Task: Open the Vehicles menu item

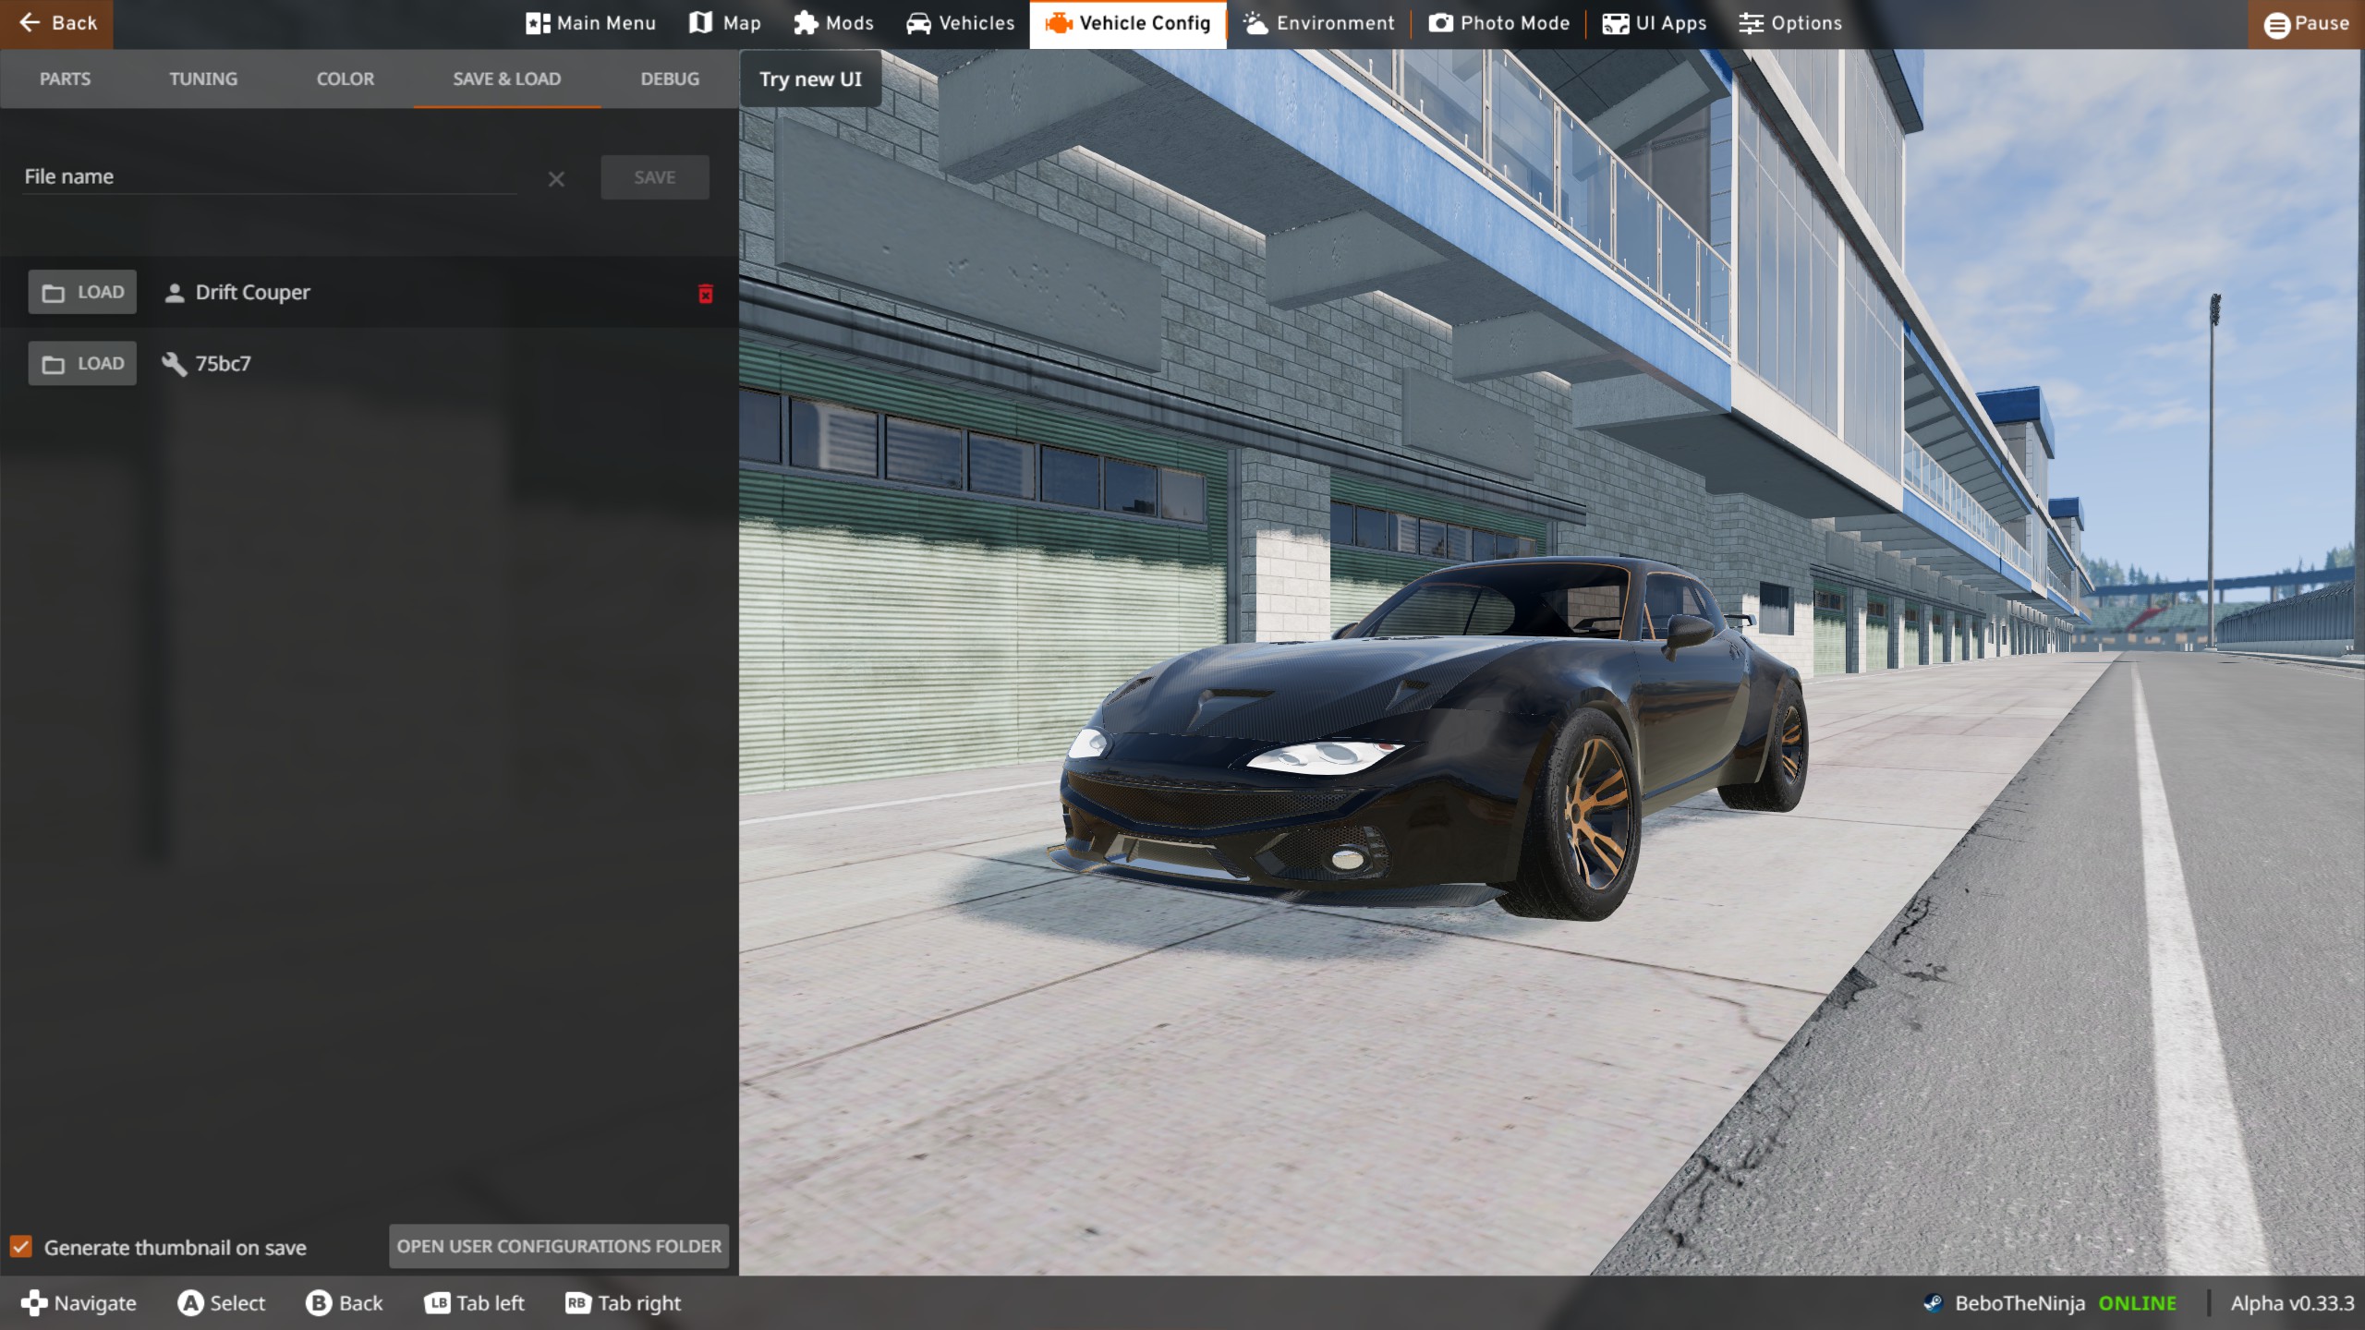Action: coord(960,23)
